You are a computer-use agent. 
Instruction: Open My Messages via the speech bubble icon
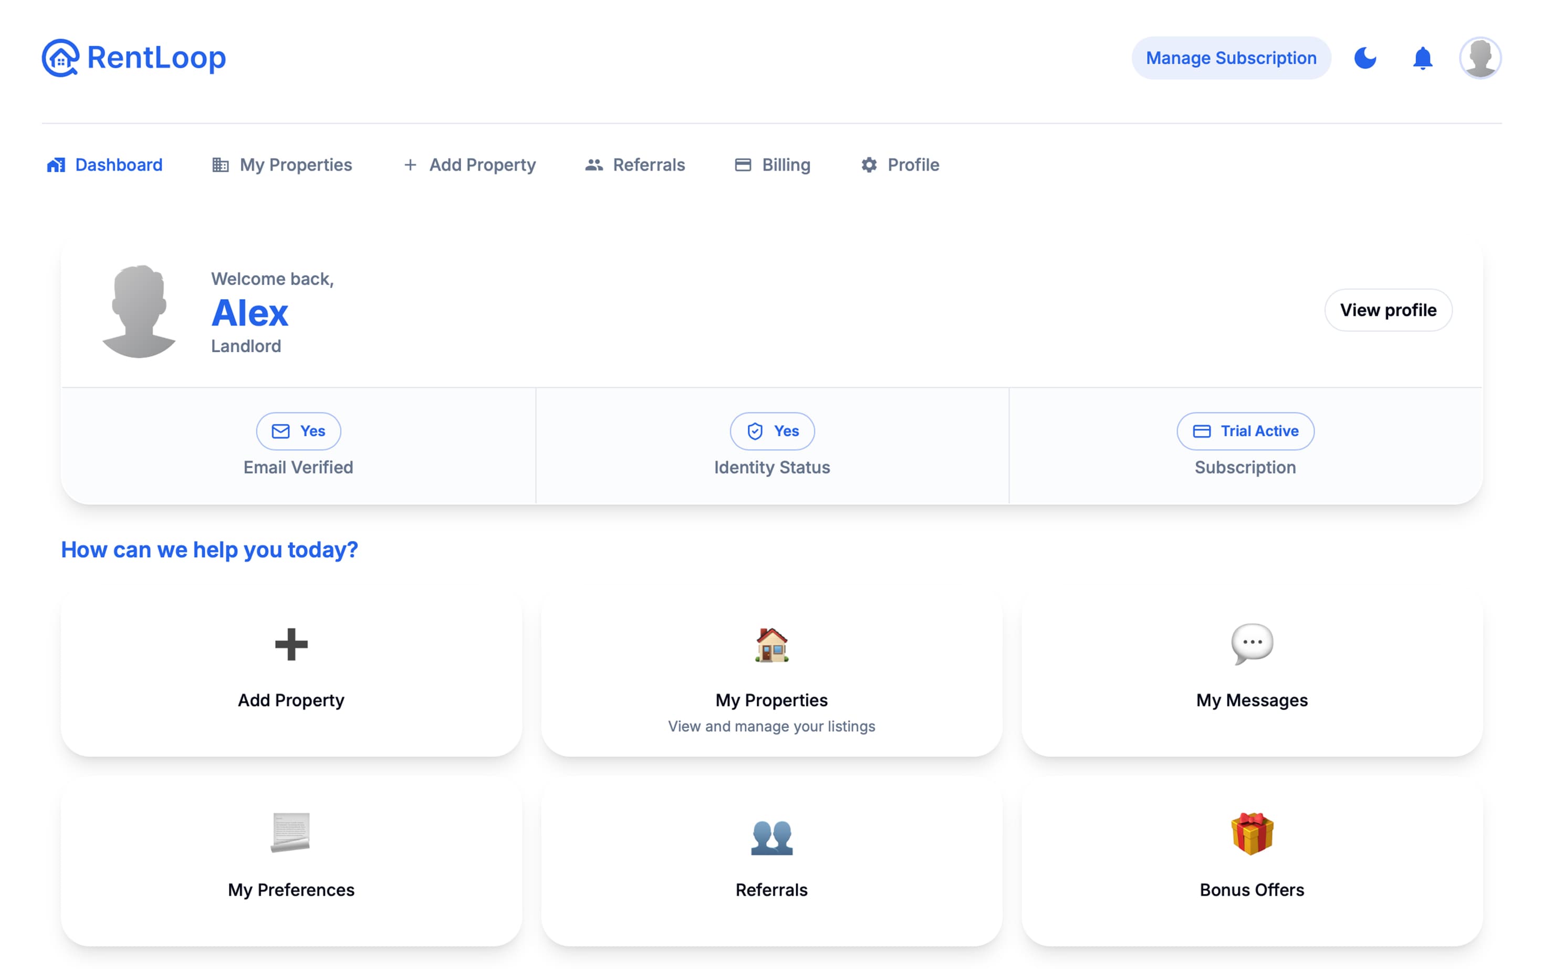[1251, 644]
